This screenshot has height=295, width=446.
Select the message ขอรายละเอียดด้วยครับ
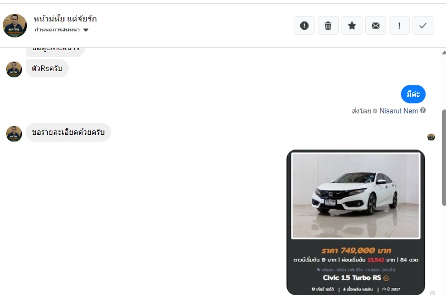tap(68, 133)
